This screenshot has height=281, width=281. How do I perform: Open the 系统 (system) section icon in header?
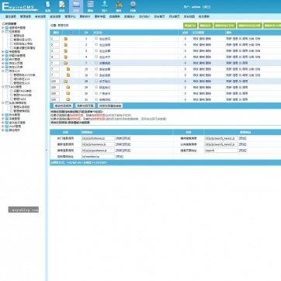click(48, 6)
